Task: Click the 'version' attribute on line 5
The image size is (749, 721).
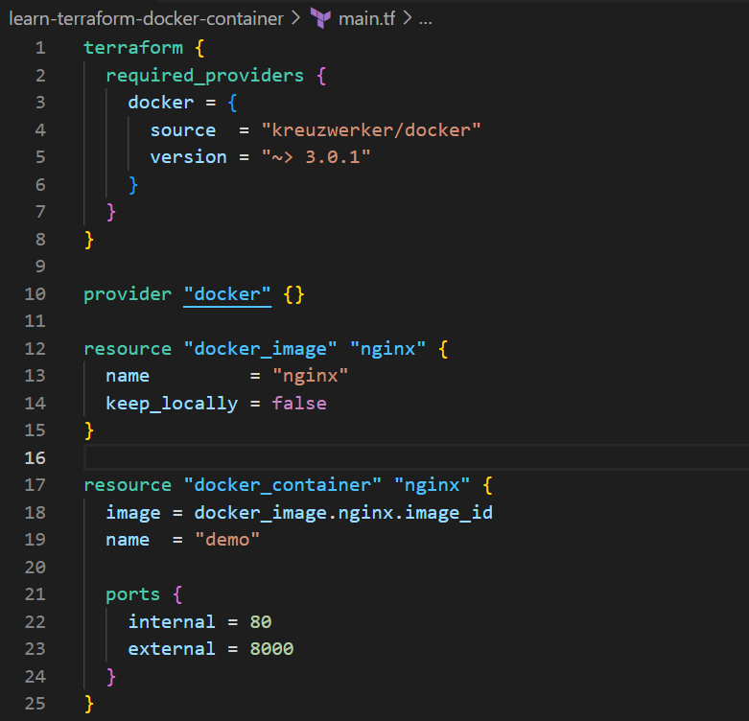Action: [x=189, y=157]
